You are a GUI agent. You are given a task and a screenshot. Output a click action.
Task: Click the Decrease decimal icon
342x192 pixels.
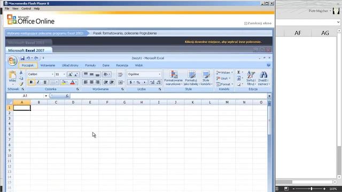coord(159,82)
